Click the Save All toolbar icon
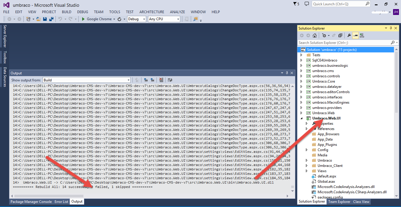This screenshot has height=207, width=401. point(51,19)
